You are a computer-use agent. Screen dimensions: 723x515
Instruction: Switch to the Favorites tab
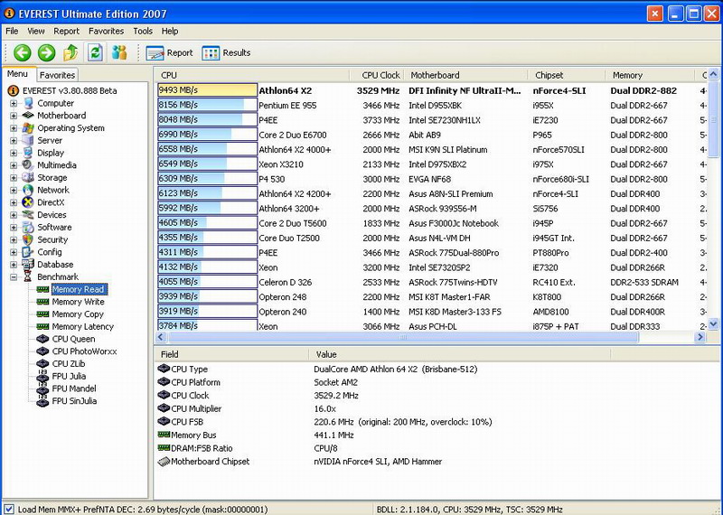pyautogui.click(x=57, y=75)
